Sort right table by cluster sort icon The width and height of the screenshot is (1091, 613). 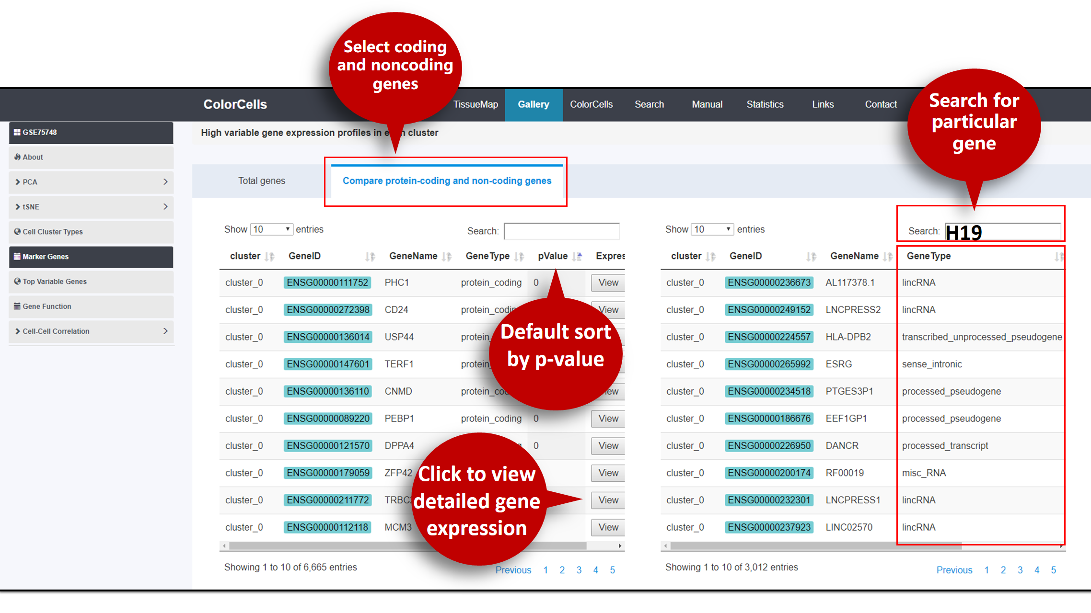tap(710, 257)
